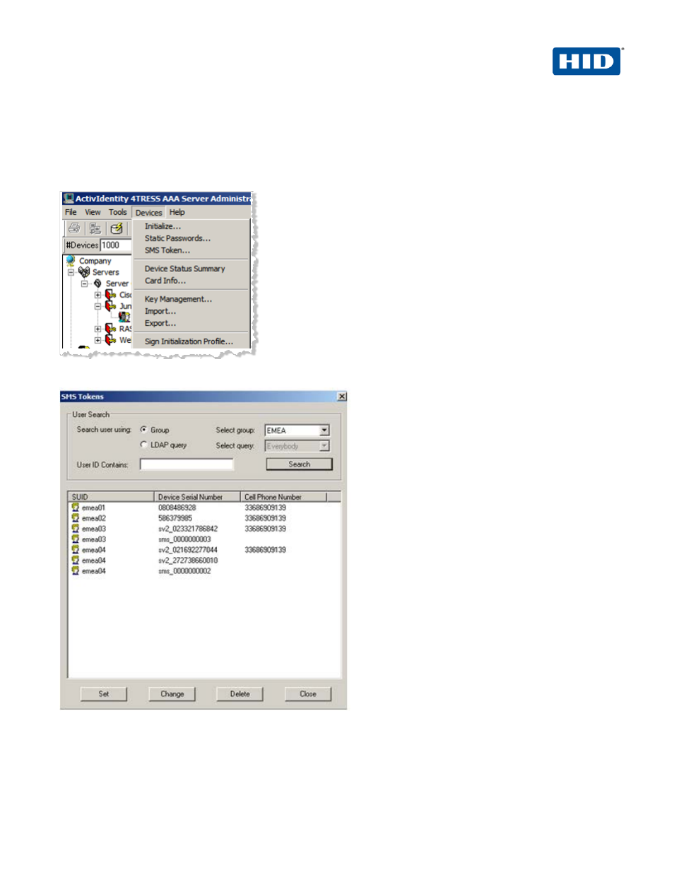Expand the We gate tree node
This screenshot has width=674, height=873.
(x=98, y=340)
